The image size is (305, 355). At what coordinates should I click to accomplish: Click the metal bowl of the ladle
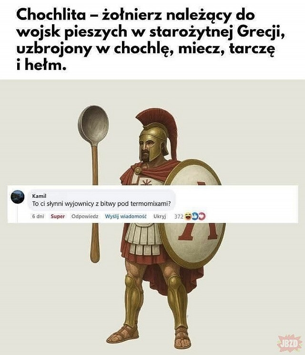pos(93,126)
